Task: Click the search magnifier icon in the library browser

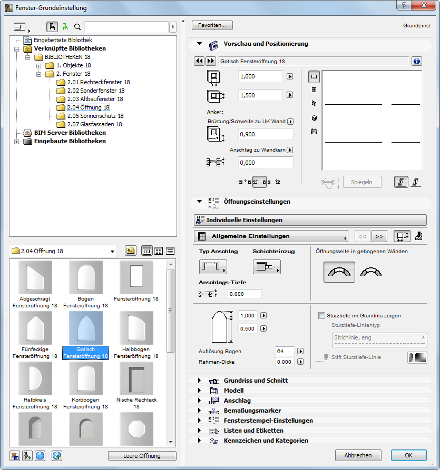Action: [77, 27]
